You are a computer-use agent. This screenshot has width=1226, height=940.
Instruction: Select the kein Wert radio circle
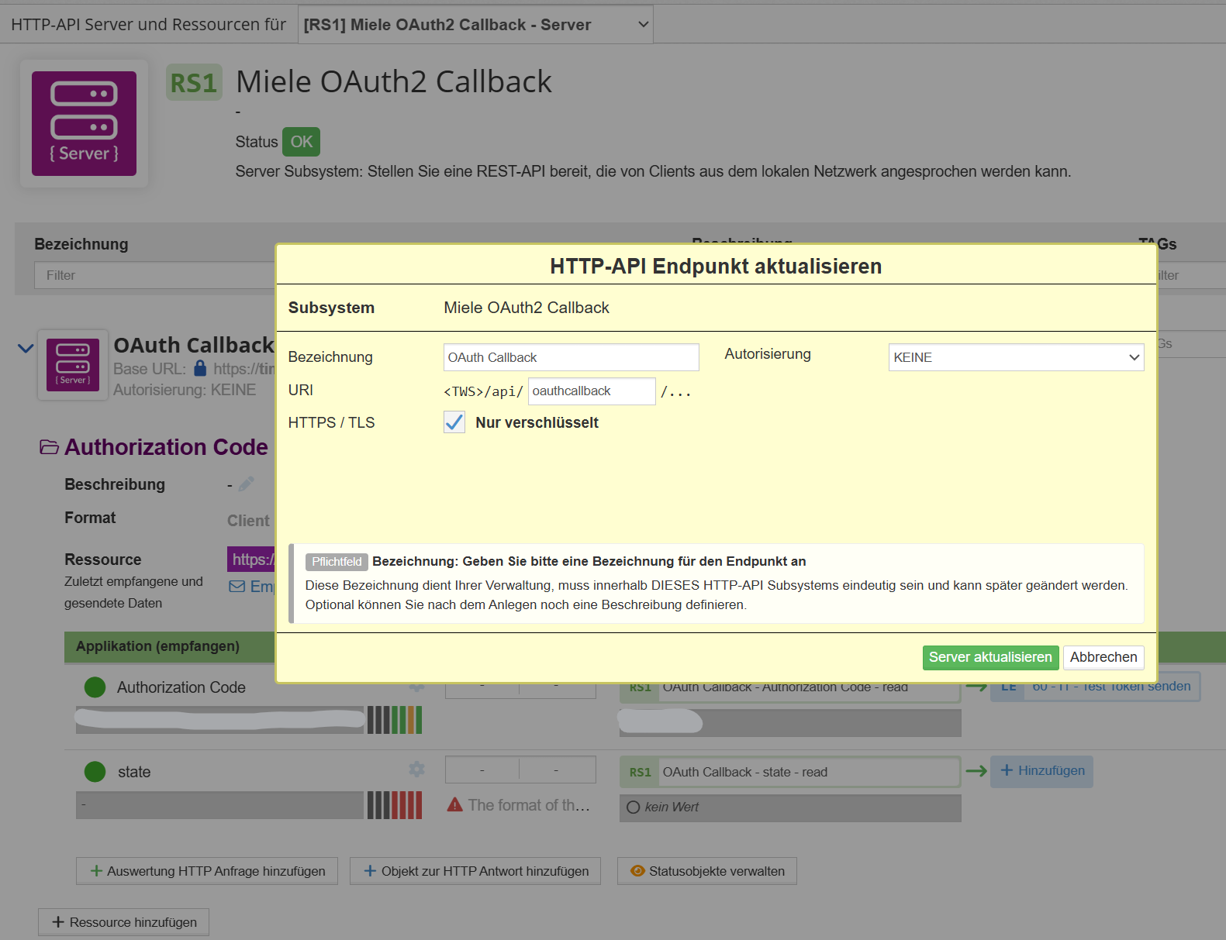pos(633,807)
